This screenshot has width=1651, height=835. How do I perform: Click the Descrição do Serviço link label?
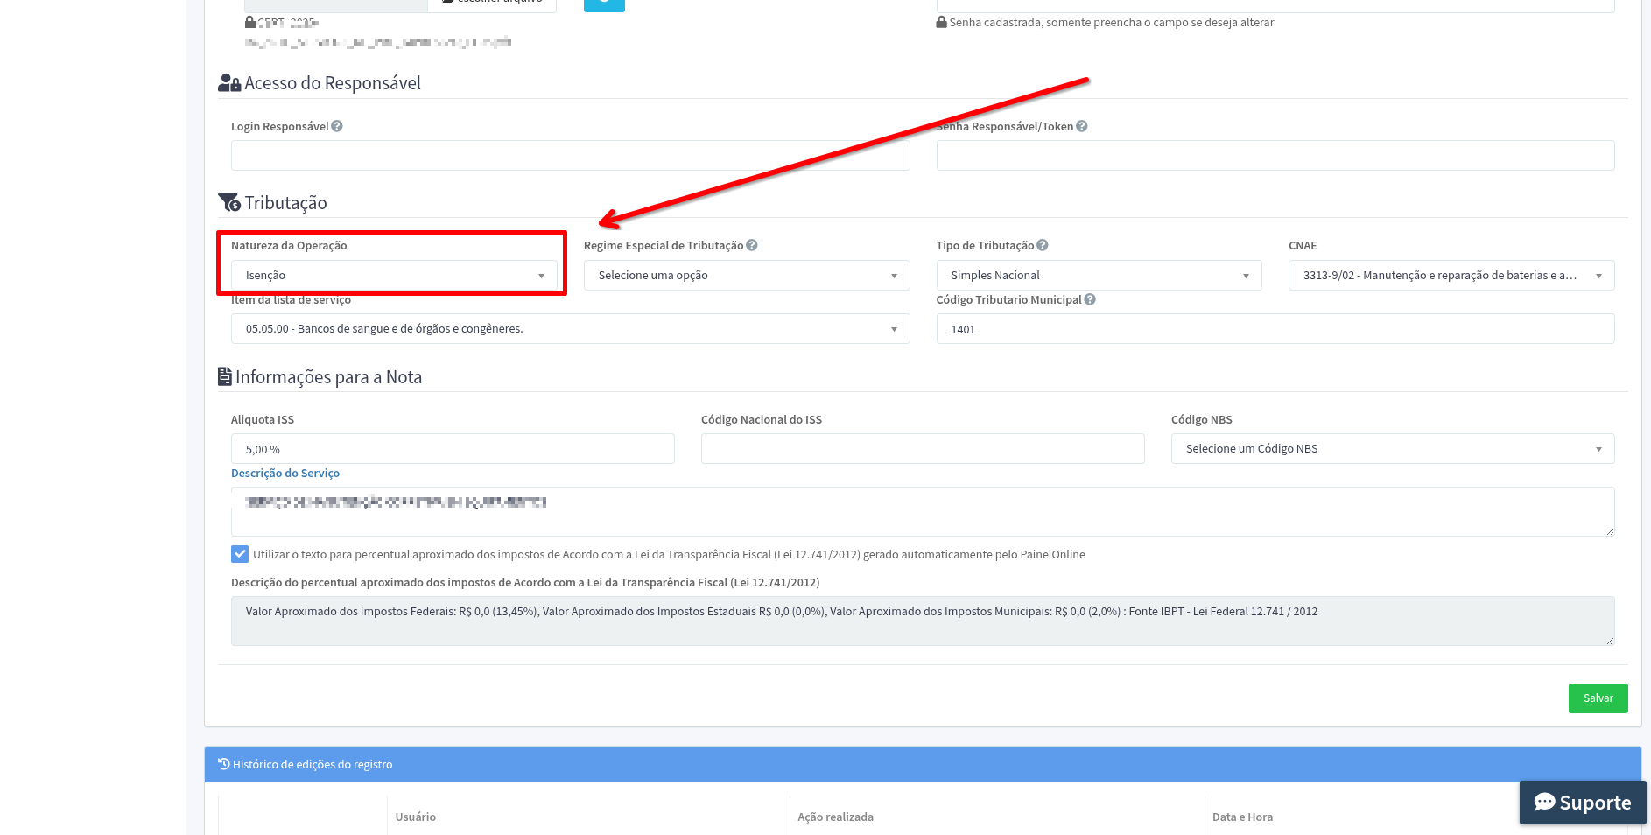(x=285, y=473)
